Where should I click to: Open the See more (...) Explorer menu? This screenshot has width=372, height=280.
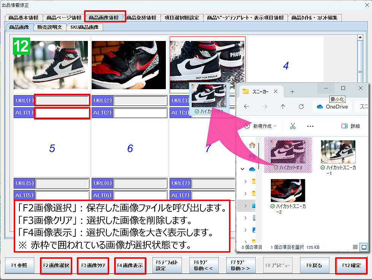[x=310, y=126]
